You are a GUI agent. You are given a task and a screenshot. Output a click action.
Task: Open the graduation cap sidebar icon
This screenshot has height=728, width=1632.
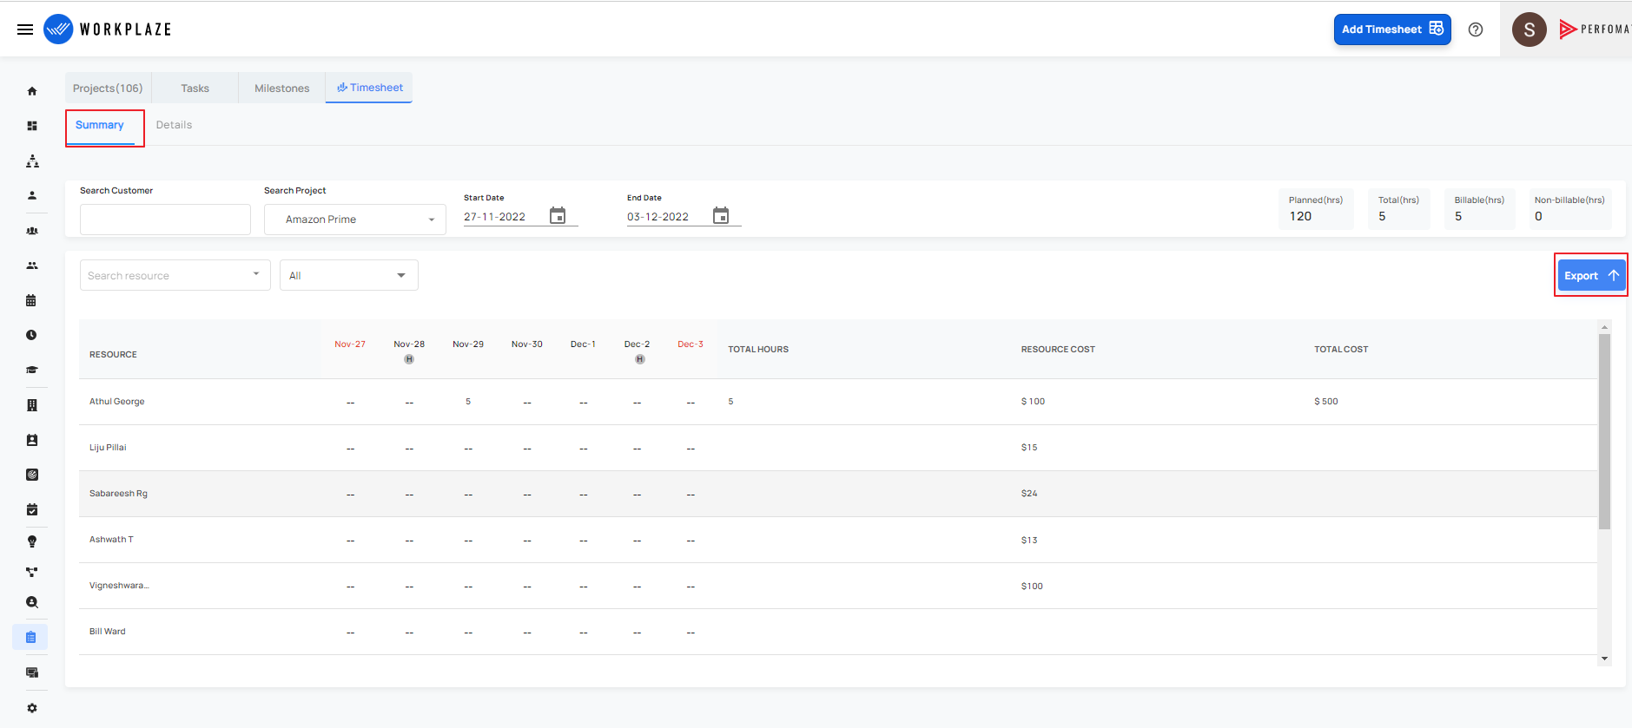click(32, 370)
